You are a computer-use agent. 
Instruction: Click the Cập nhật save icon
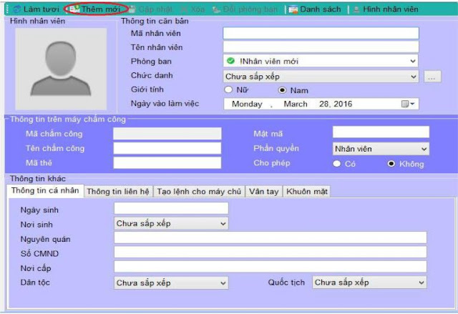click(132, 9)
